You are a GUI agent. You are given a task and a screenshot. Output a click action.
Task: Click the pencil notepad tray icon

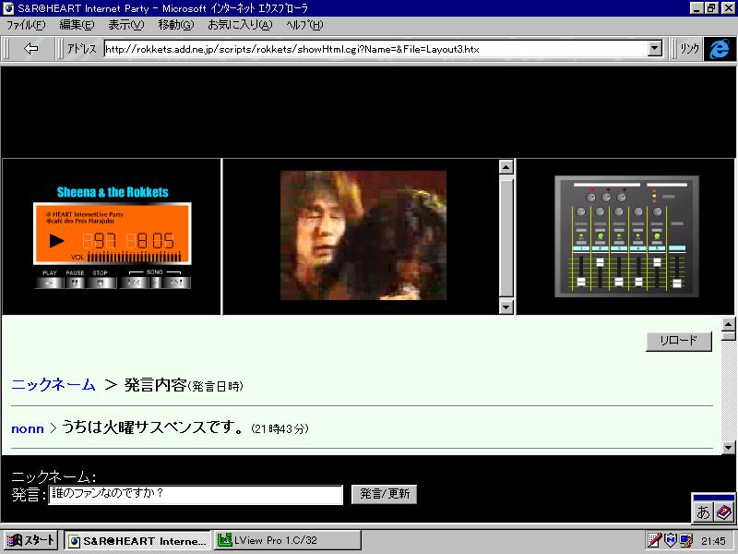coord(654,540)
